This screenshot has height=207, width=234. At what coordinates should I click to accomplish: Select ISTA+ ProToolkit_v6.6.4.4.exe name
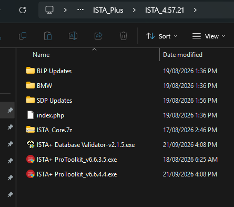pyautogui.click(x=77, y=174)
